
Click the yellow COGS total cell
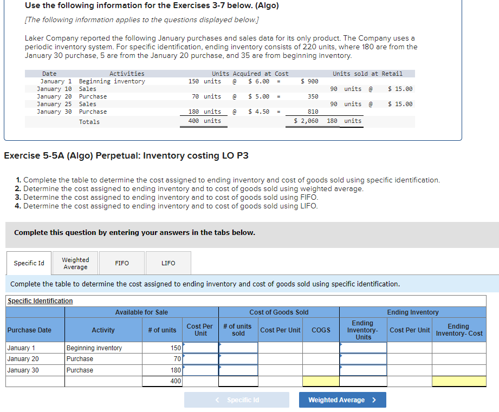point(321,381)
